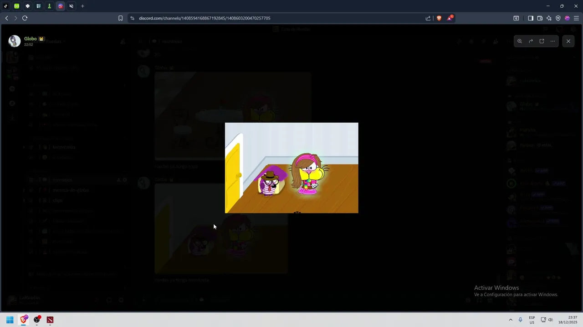Click Globo's avatar in the viewer header
The width and height of the screenshot is (583, 327).
[15, 41]
